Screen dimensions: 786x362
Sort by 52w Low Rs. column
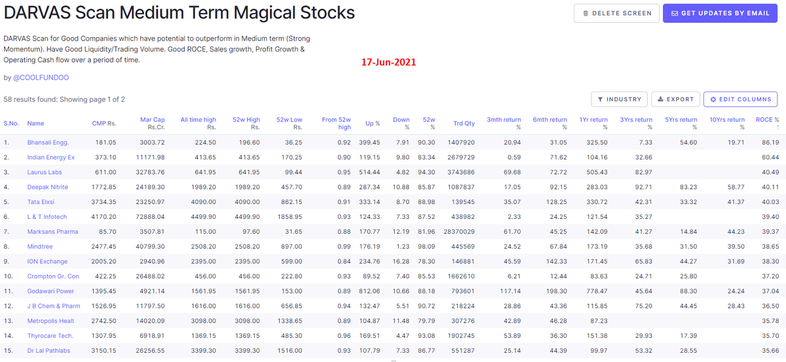click(x=290, y=123)
